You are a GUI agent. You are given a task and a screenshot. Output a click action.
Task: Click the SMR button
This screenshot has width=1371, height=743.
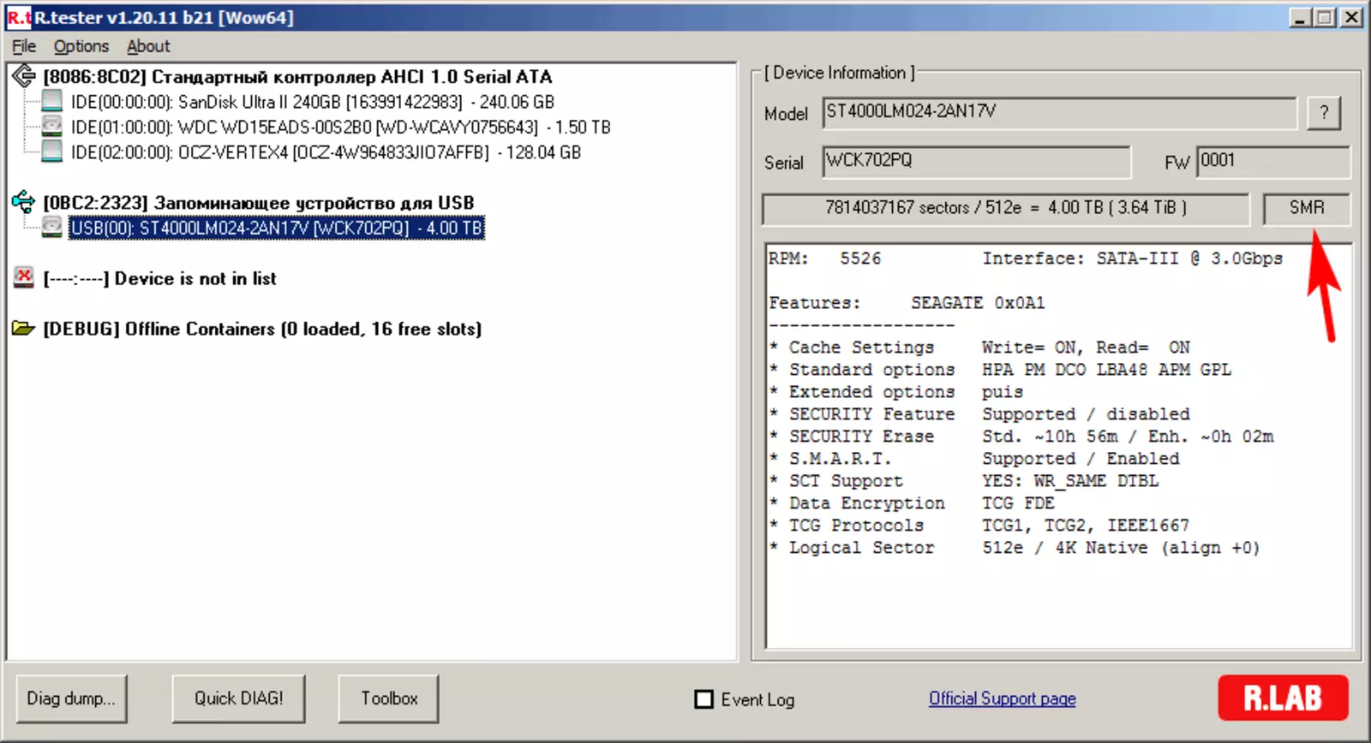point(1306,208)
